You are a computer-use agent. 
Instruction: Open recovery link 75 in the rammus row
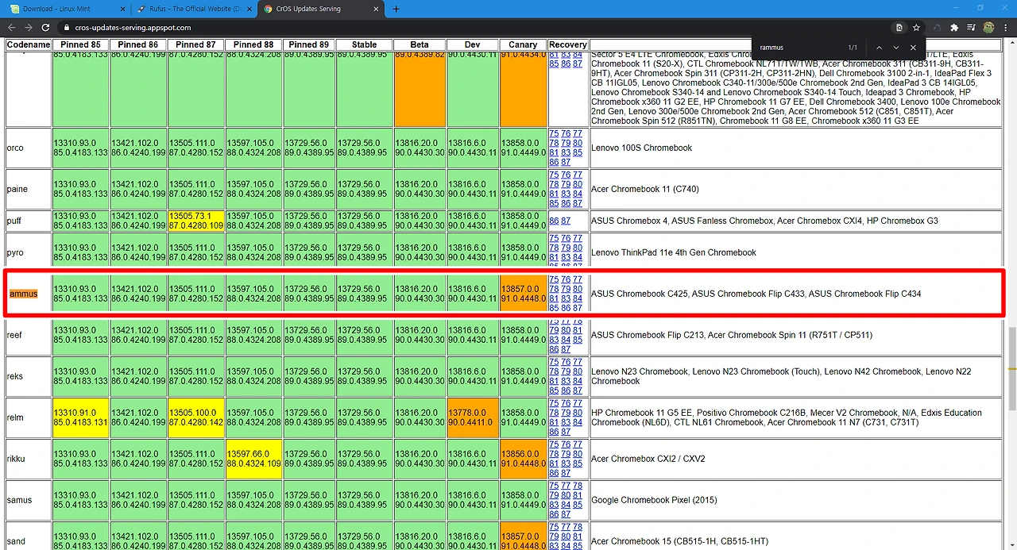click(554, 279)
